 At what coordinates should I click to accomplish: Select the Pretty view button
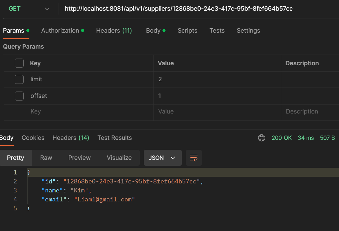click(16, 158)
